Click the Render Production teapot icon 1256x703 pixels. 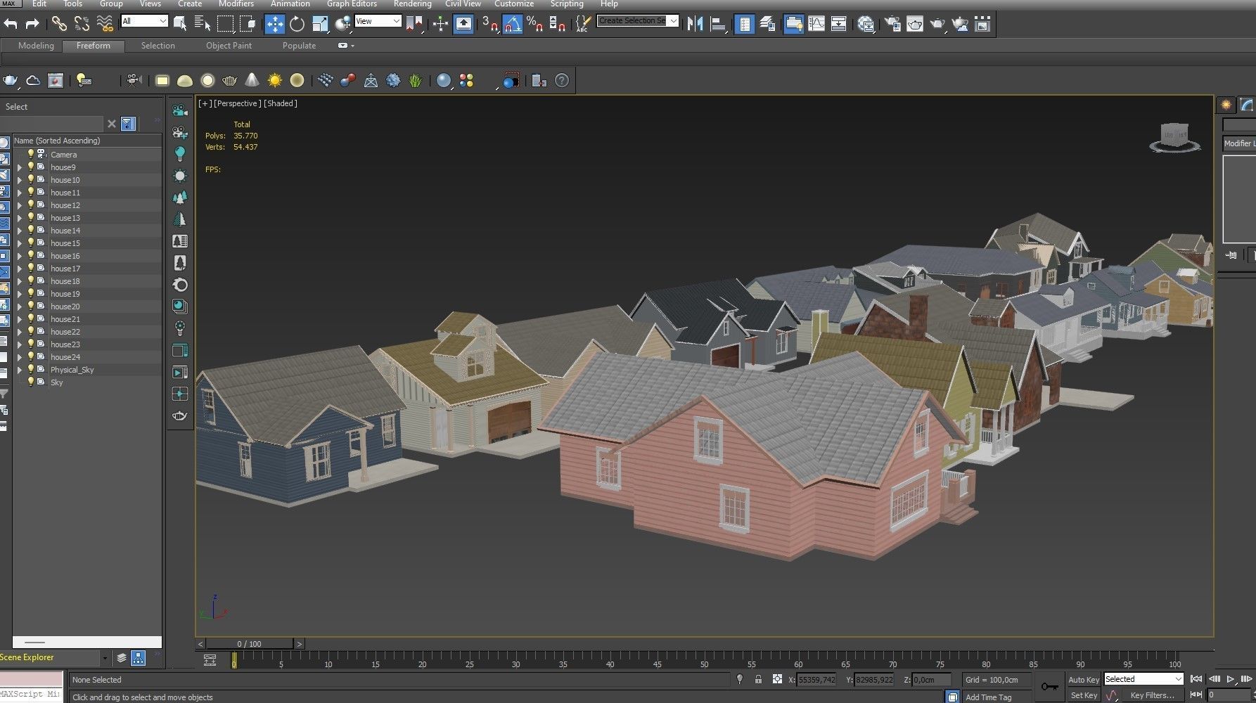pos(937,24)
